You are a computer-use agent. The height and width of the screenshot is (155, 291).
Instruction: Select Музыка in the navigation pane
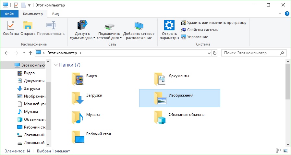click(31, 112)
